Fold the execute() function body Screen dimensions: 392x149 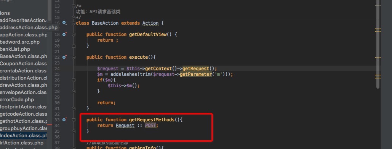tap(74, 58)
